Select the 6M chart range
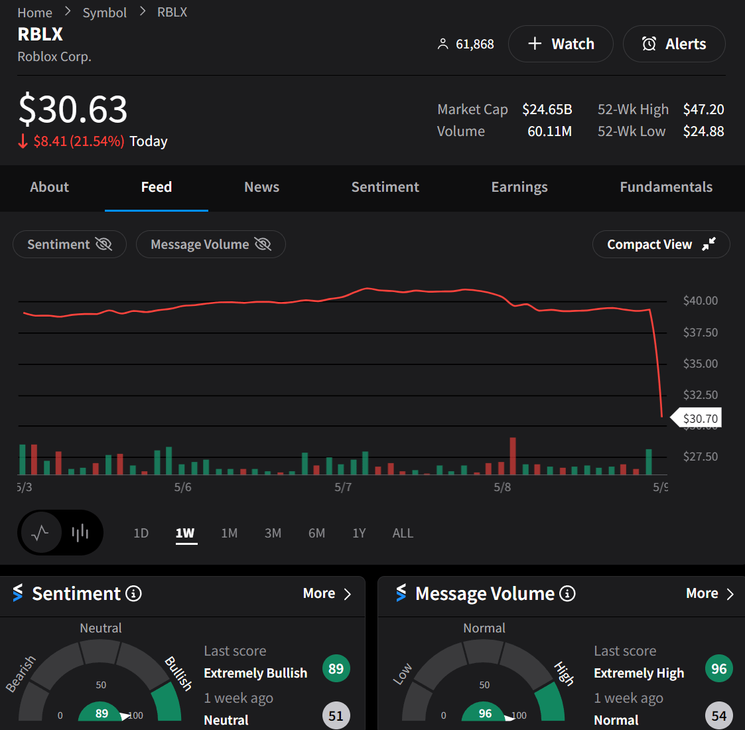Image resolution: width=745 pixels, height=730 pixels. (317, 534)
